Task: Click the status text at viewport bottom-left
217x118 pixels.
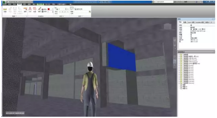Action: [x=15, y=113]
